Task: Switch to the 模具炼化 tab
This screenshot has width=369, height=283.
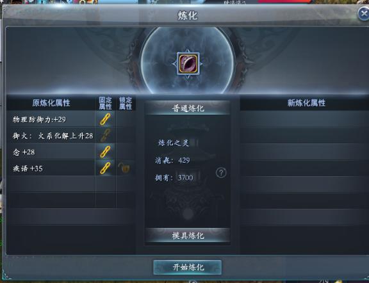Action: coord(188,235)
